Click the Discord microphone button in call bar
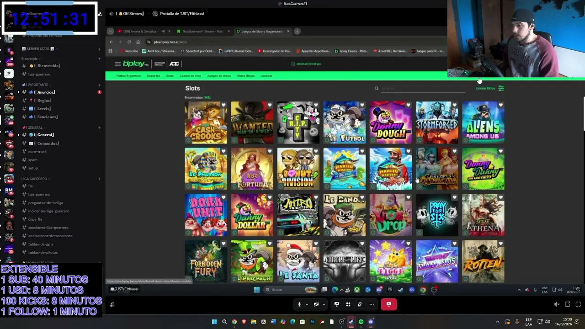Screen dimensions: 585x329 point(299,304)
